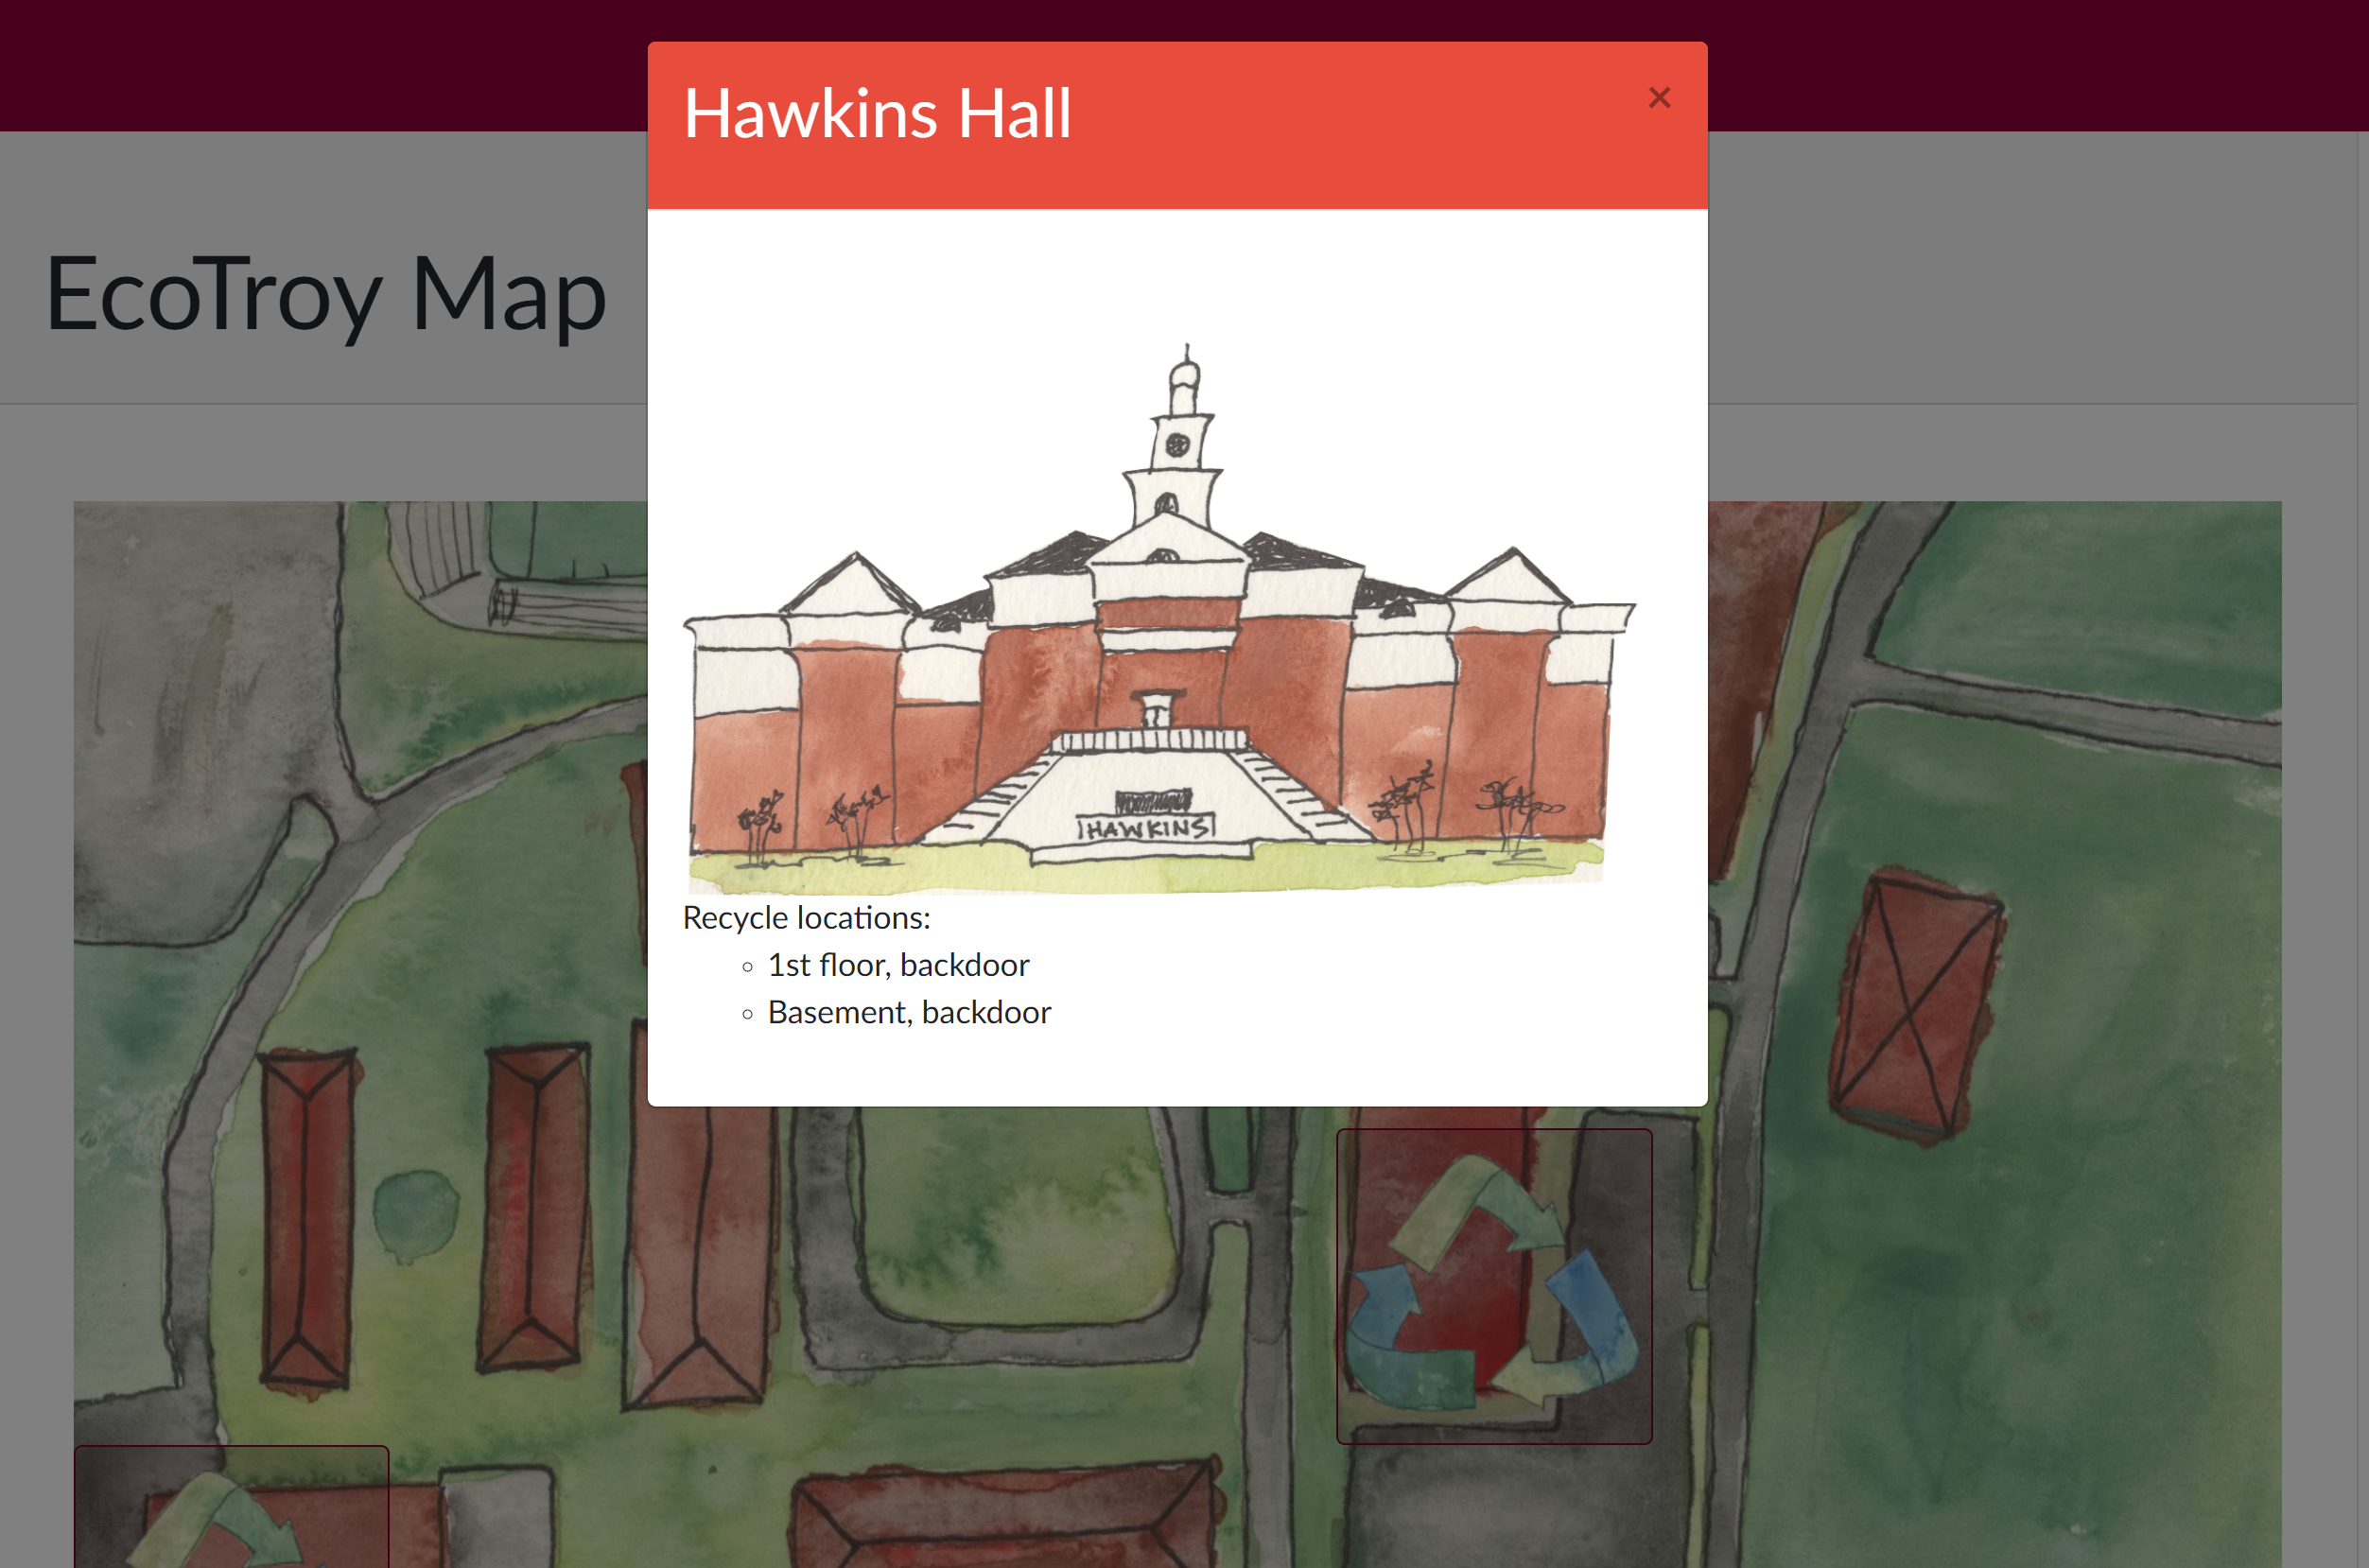Click the Hawkins Hall popup title
The image size is (2369, 1568).
pos(877,113)
